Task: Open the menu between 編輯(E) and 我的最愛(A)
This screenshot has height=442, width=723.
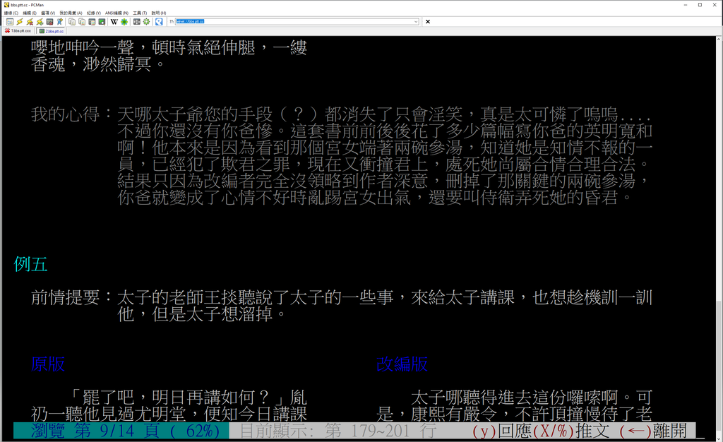Action: pos(48,13)
